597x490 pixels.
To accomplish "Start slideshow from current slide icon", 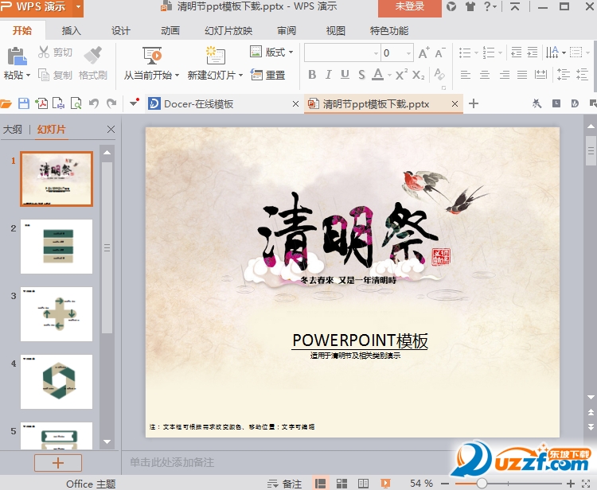I will tap(152, 56).
